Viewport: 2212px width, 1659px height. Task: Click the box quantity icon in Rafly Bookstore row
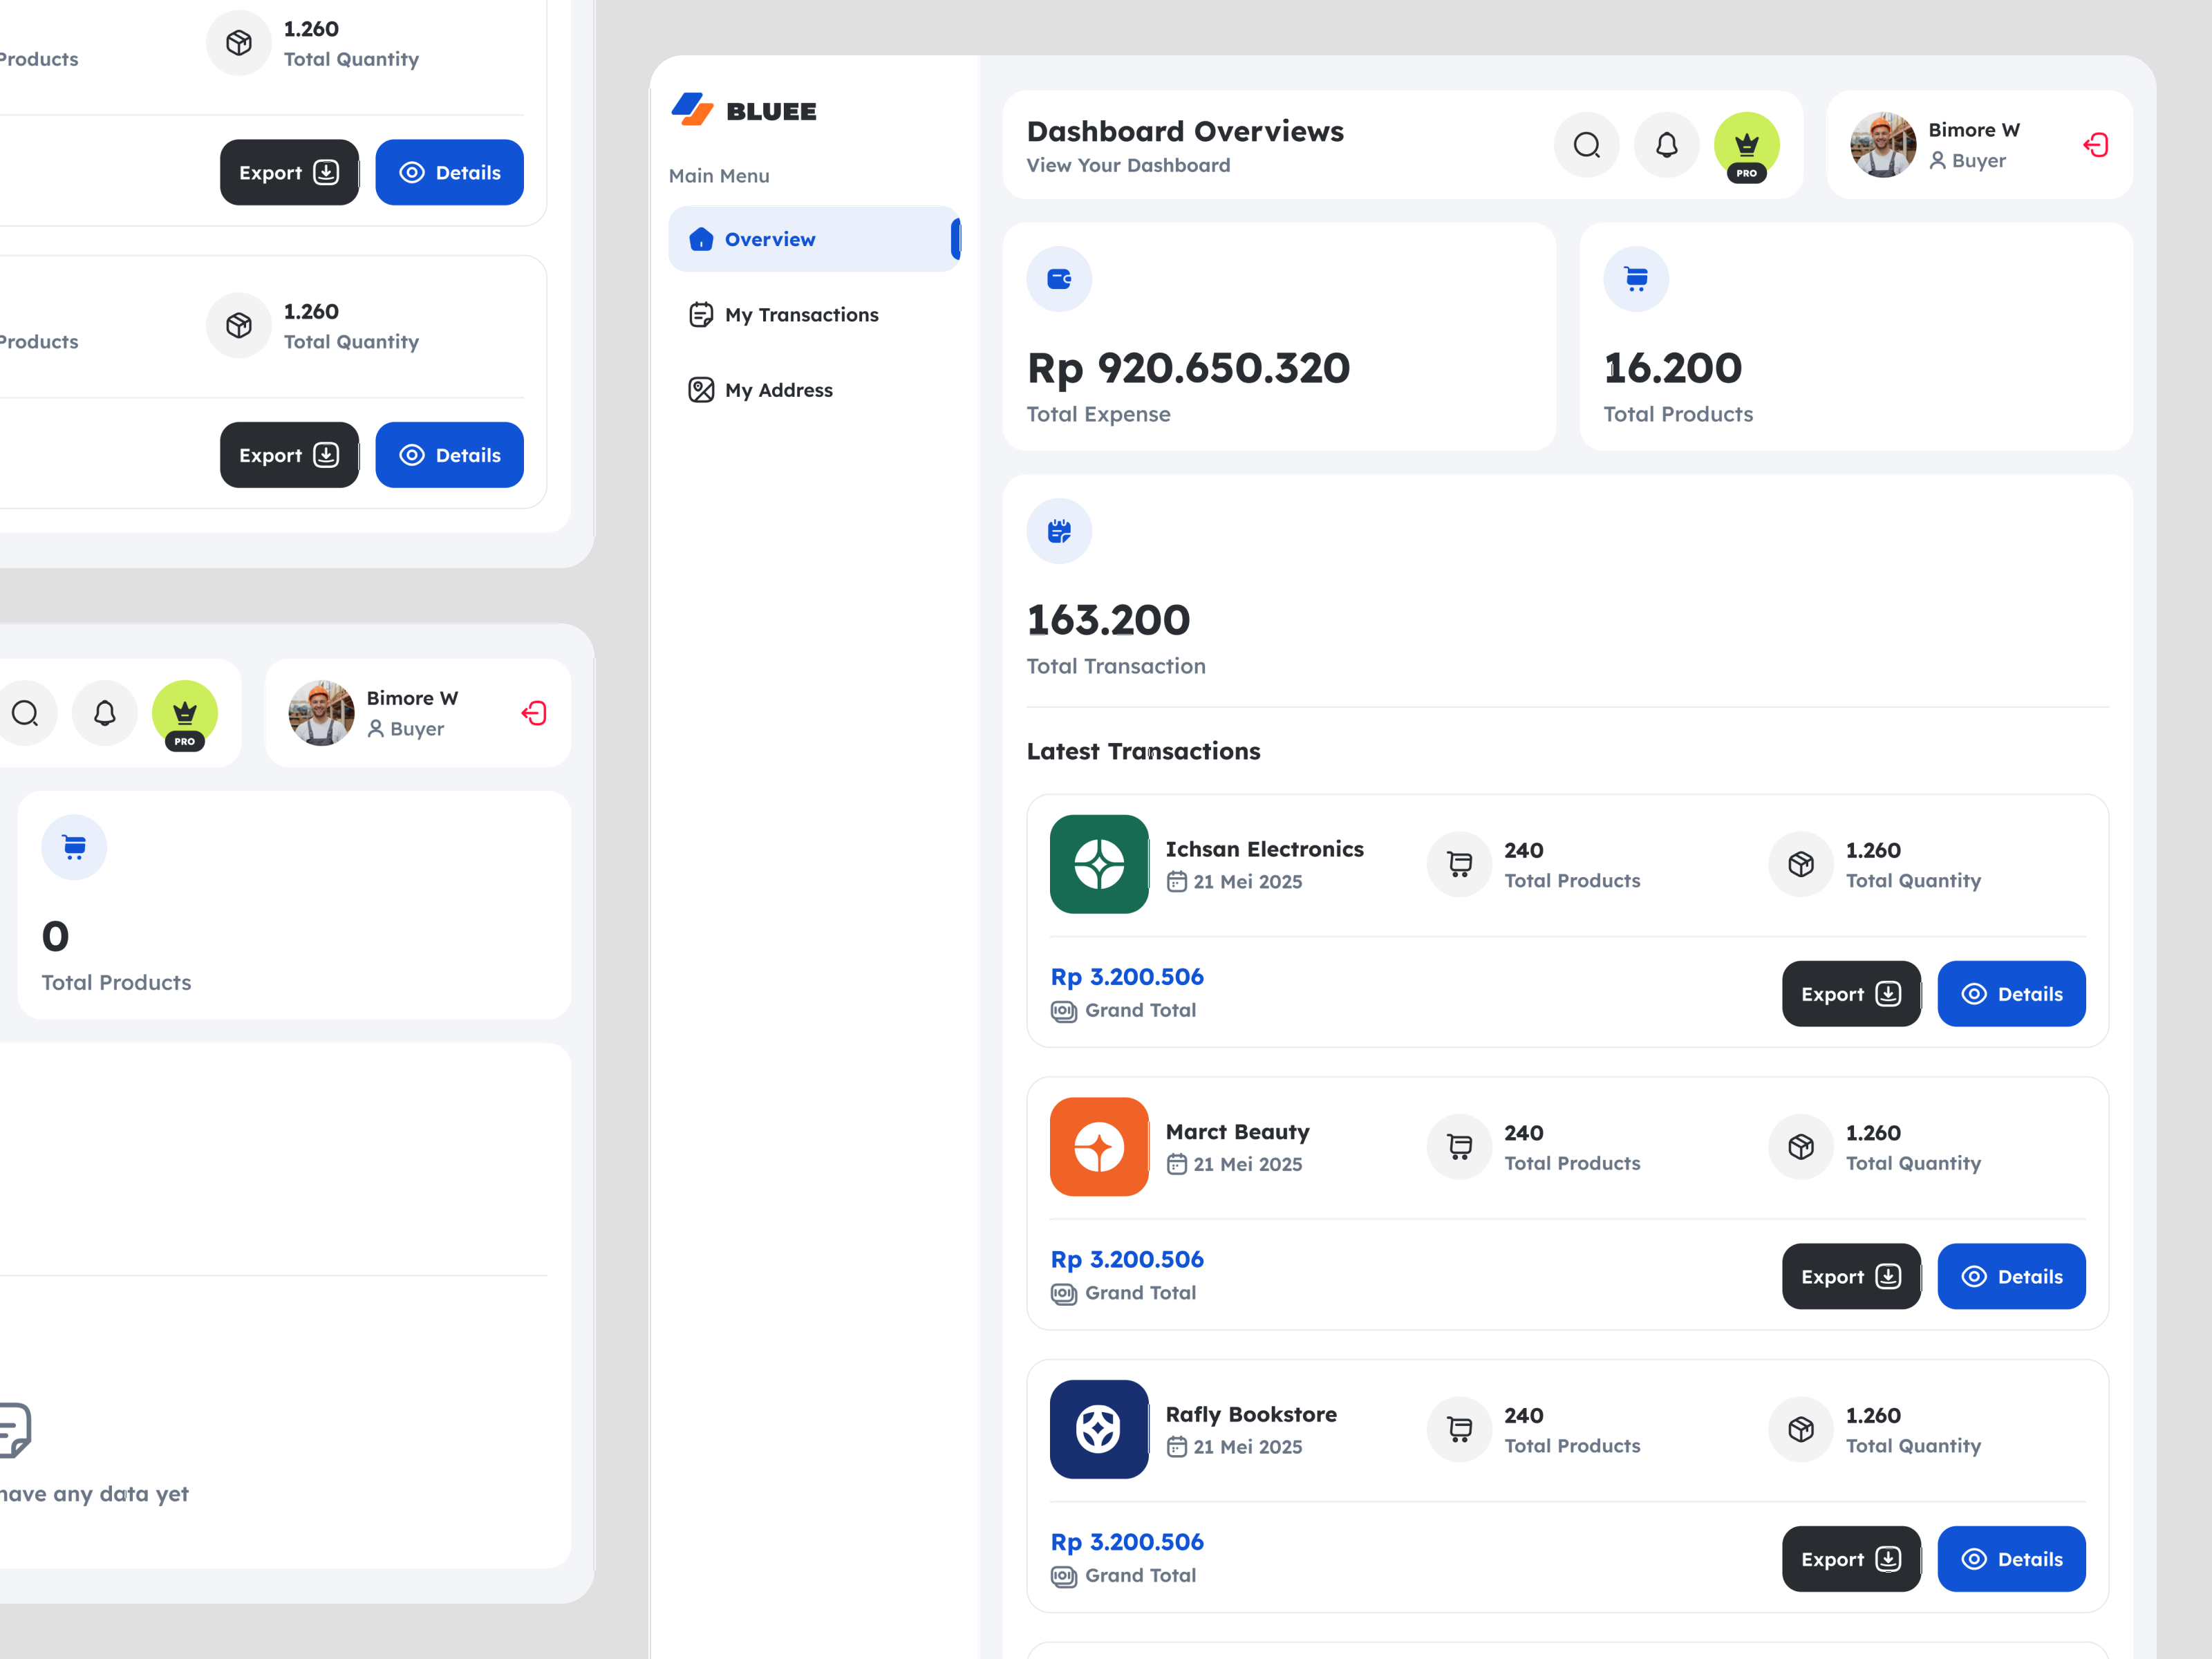click(x=1801, y=1430)
